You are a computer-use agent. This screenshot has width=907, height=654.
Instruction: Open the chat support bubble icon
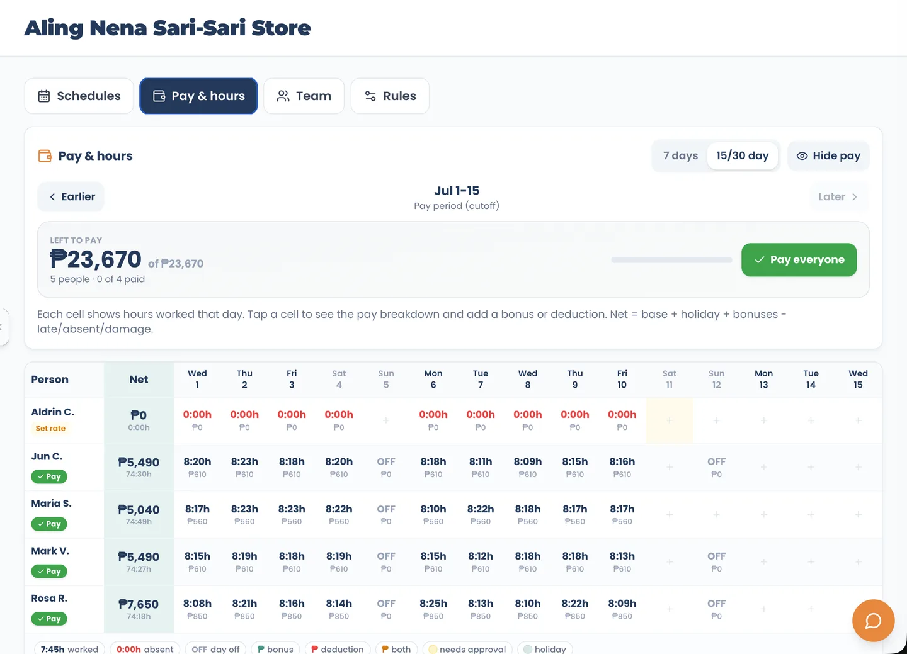[x=873, y=621]
